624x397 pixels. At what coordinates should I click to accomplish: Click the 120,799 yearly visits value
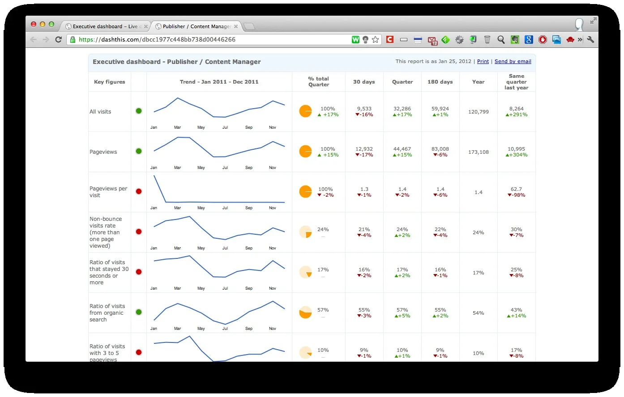pos(479,112)
